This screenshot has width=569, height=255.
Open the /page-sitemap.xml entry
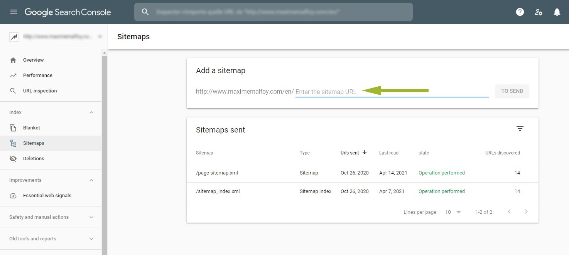tap(217, 173)
